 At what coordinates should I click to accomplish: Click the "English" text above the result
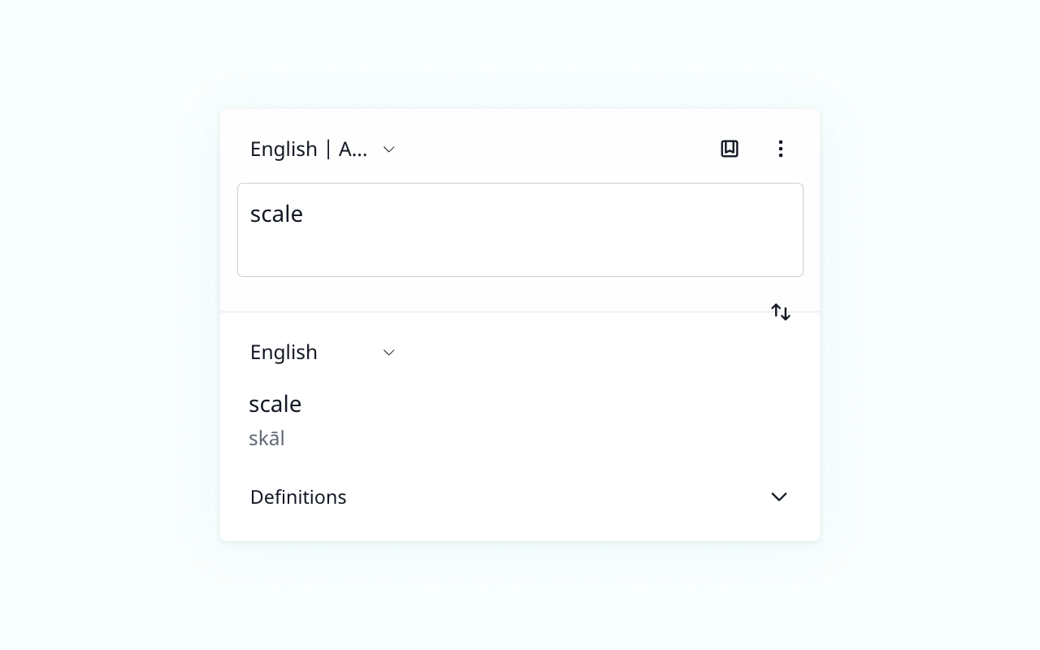pyautogui.click(x=284, y=353)
